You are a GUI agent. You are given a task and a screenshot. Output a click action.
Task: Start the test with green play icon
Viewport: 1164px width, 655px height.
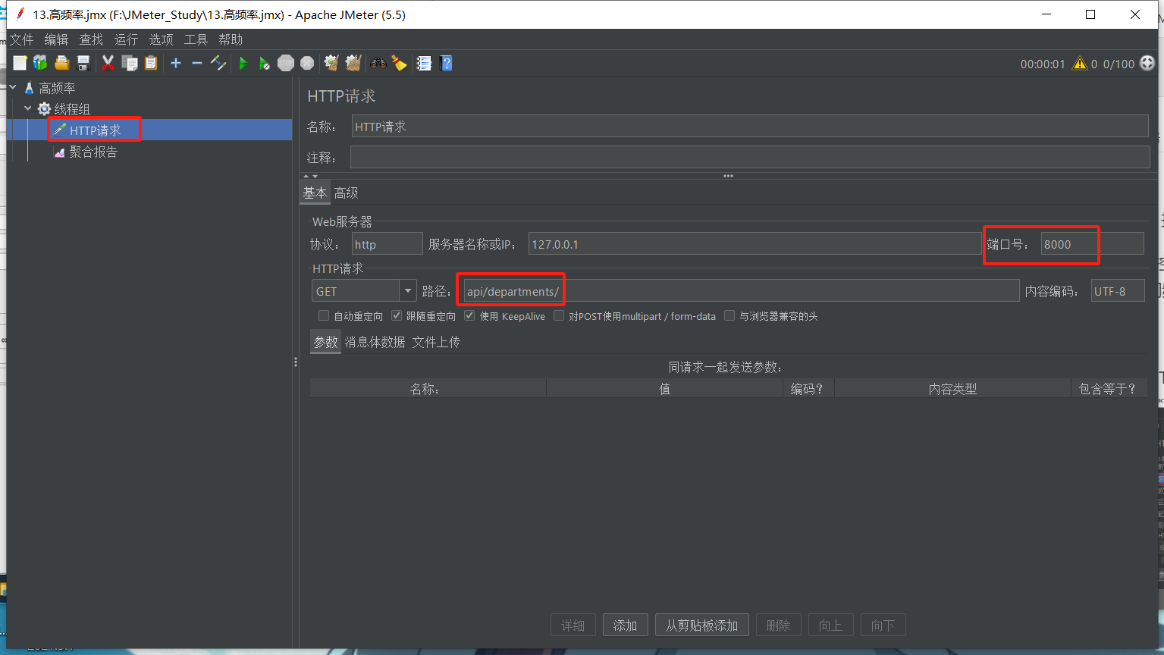(x=243, y=63)
